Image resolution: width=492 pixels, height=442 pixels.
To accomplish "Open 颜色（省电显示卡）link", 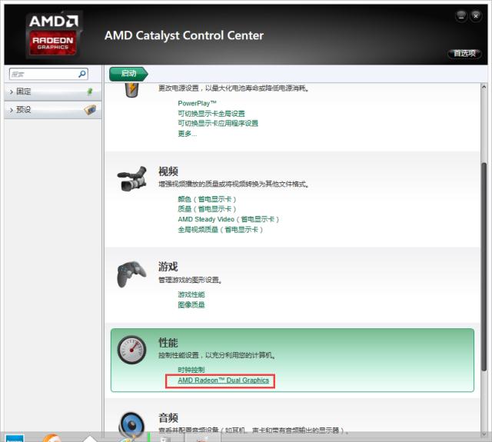I will pyautogui.click(x=207, y=199).
